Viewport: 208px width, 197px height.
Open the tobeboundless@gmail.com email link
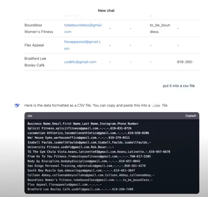click(83, 28)
